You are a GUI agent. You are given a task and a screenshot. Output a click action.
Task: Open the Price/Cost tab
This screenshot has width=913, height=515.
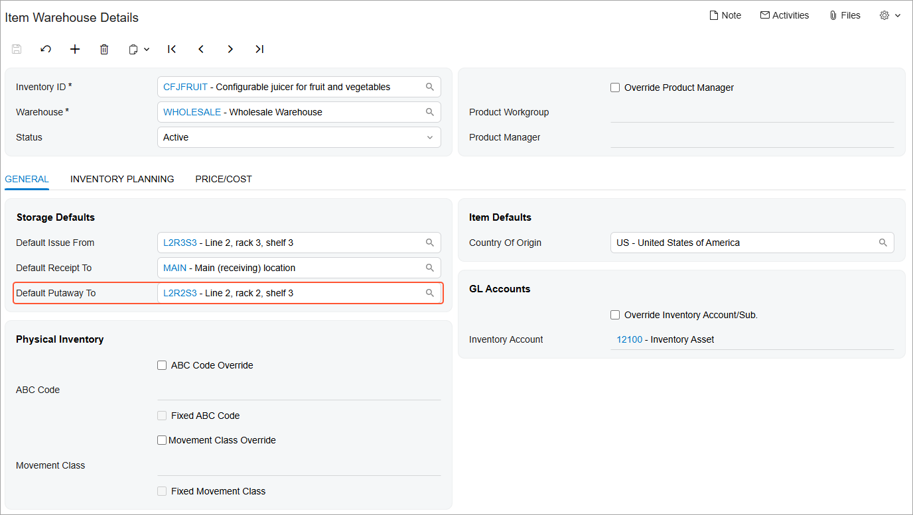pos(224,179)
